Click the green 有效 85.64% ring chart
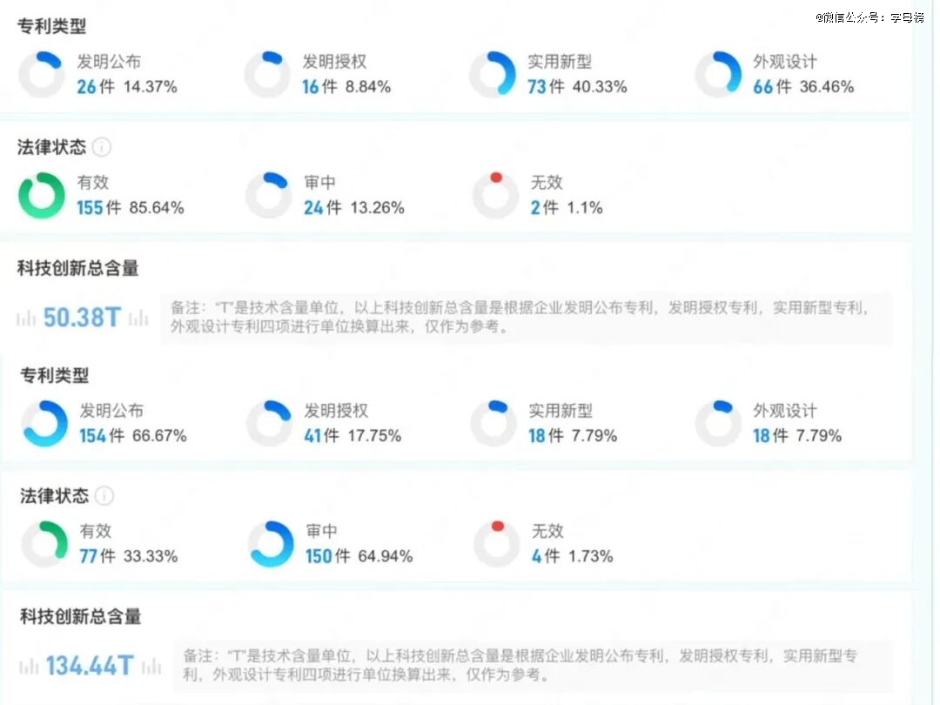The width and height of the screenshot is (940, 705). tap(41, 196)
